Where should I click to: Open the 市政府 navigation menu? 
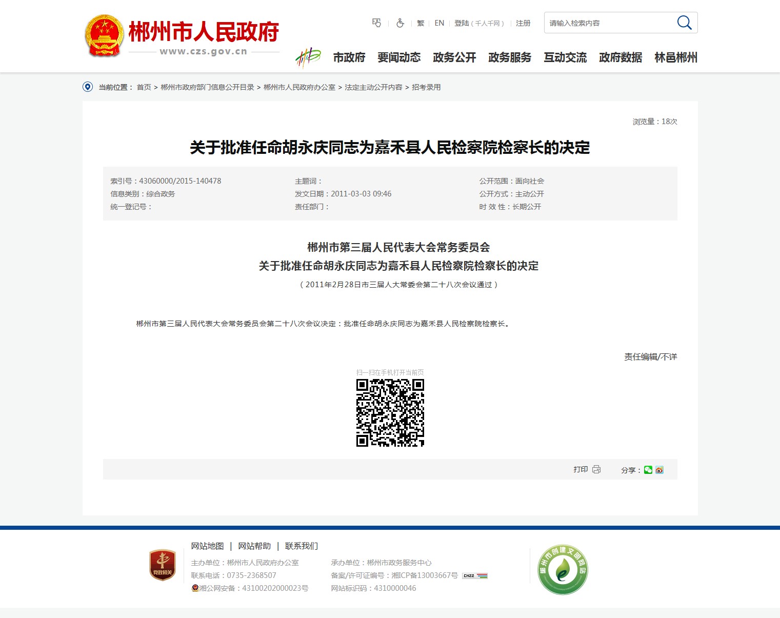349,57
